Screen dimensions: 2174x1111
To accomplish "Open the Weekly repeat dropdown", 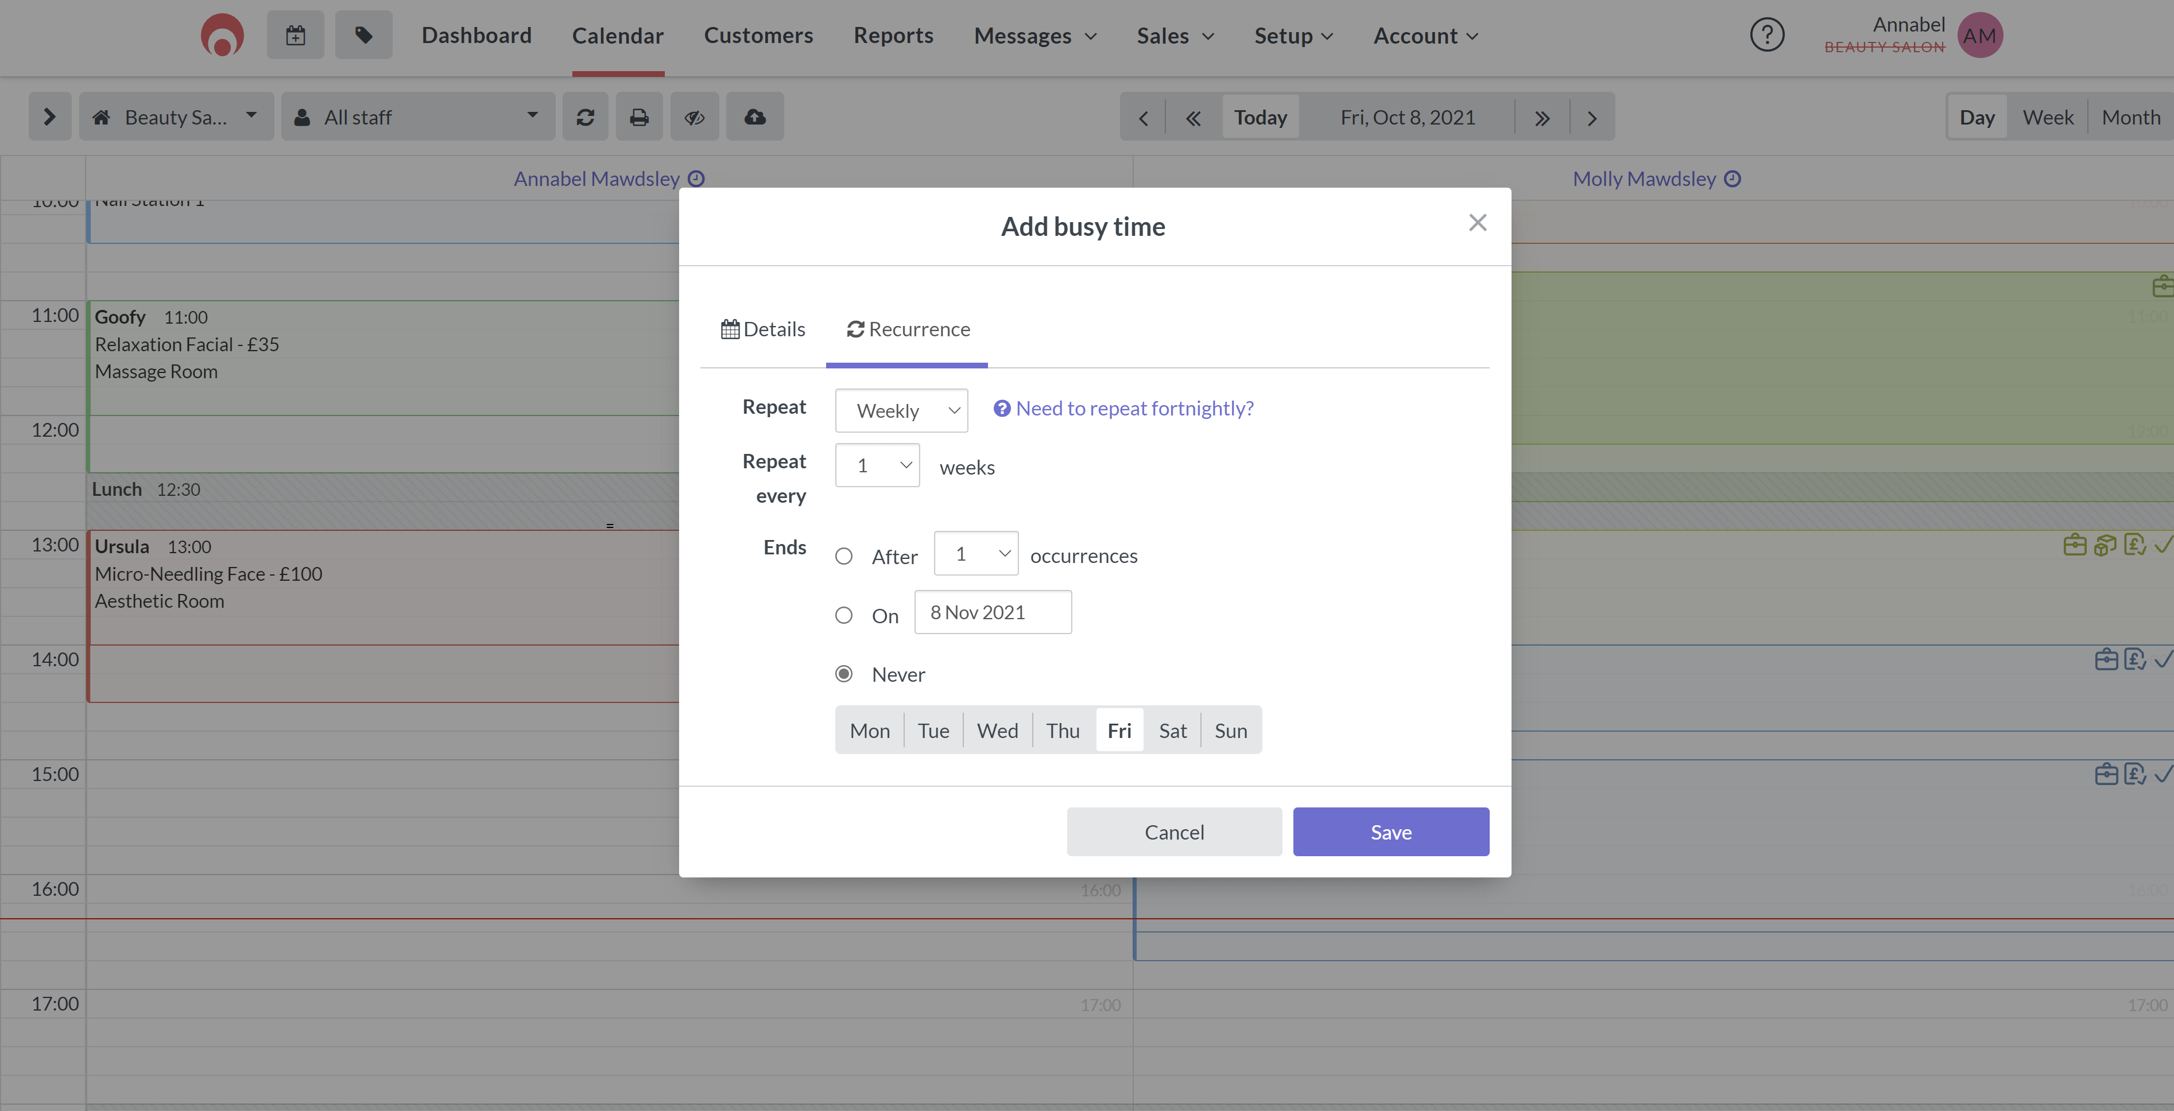I will pos(901,410).
